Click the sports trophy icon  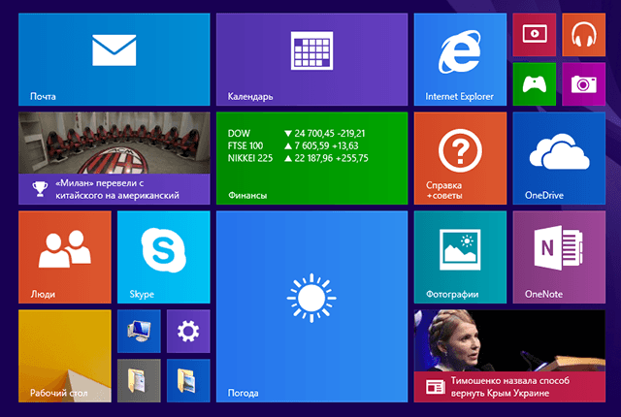coord(40,189)
